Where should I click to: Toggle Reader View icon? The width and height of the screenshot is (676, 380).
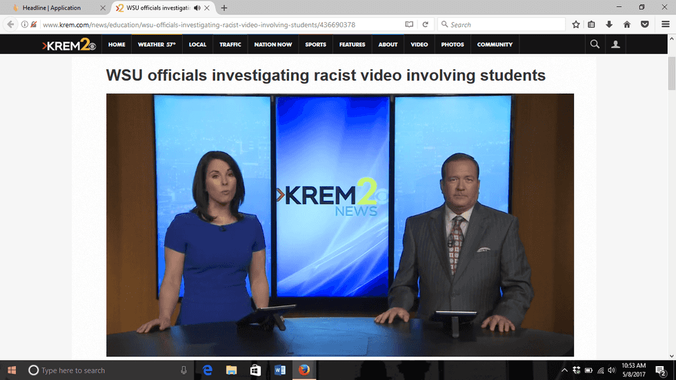click(409, 25)
